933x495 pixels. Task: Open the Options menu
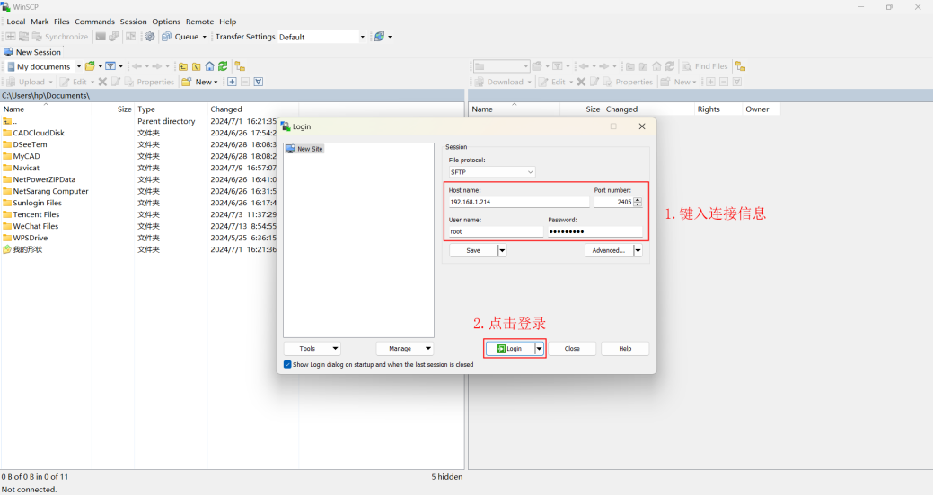coord(166,22)
